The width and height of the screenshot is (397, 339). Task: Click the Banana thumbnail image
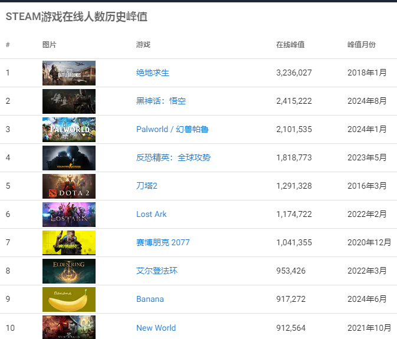69,299
